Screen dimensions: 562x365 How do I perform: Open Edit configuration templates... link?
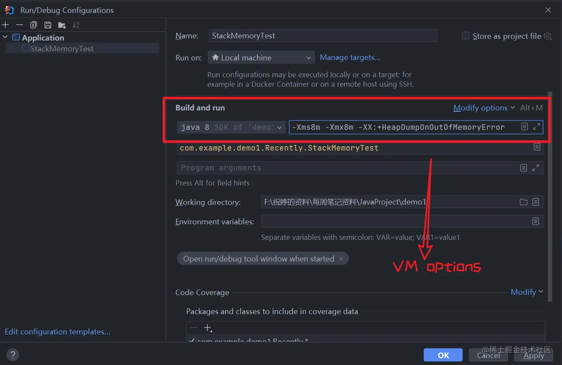57,332
